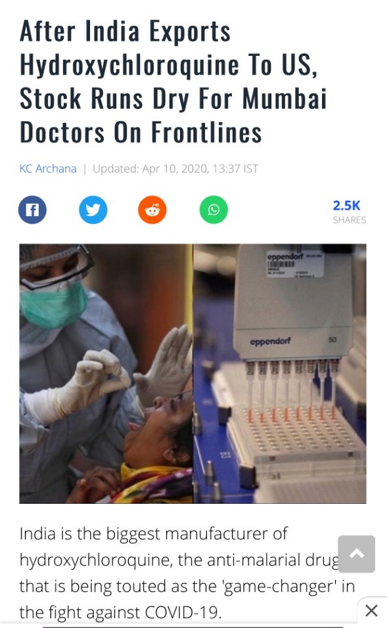Click the scroll-to-top arrow button

pyautogui.click(x=357, y=554)
